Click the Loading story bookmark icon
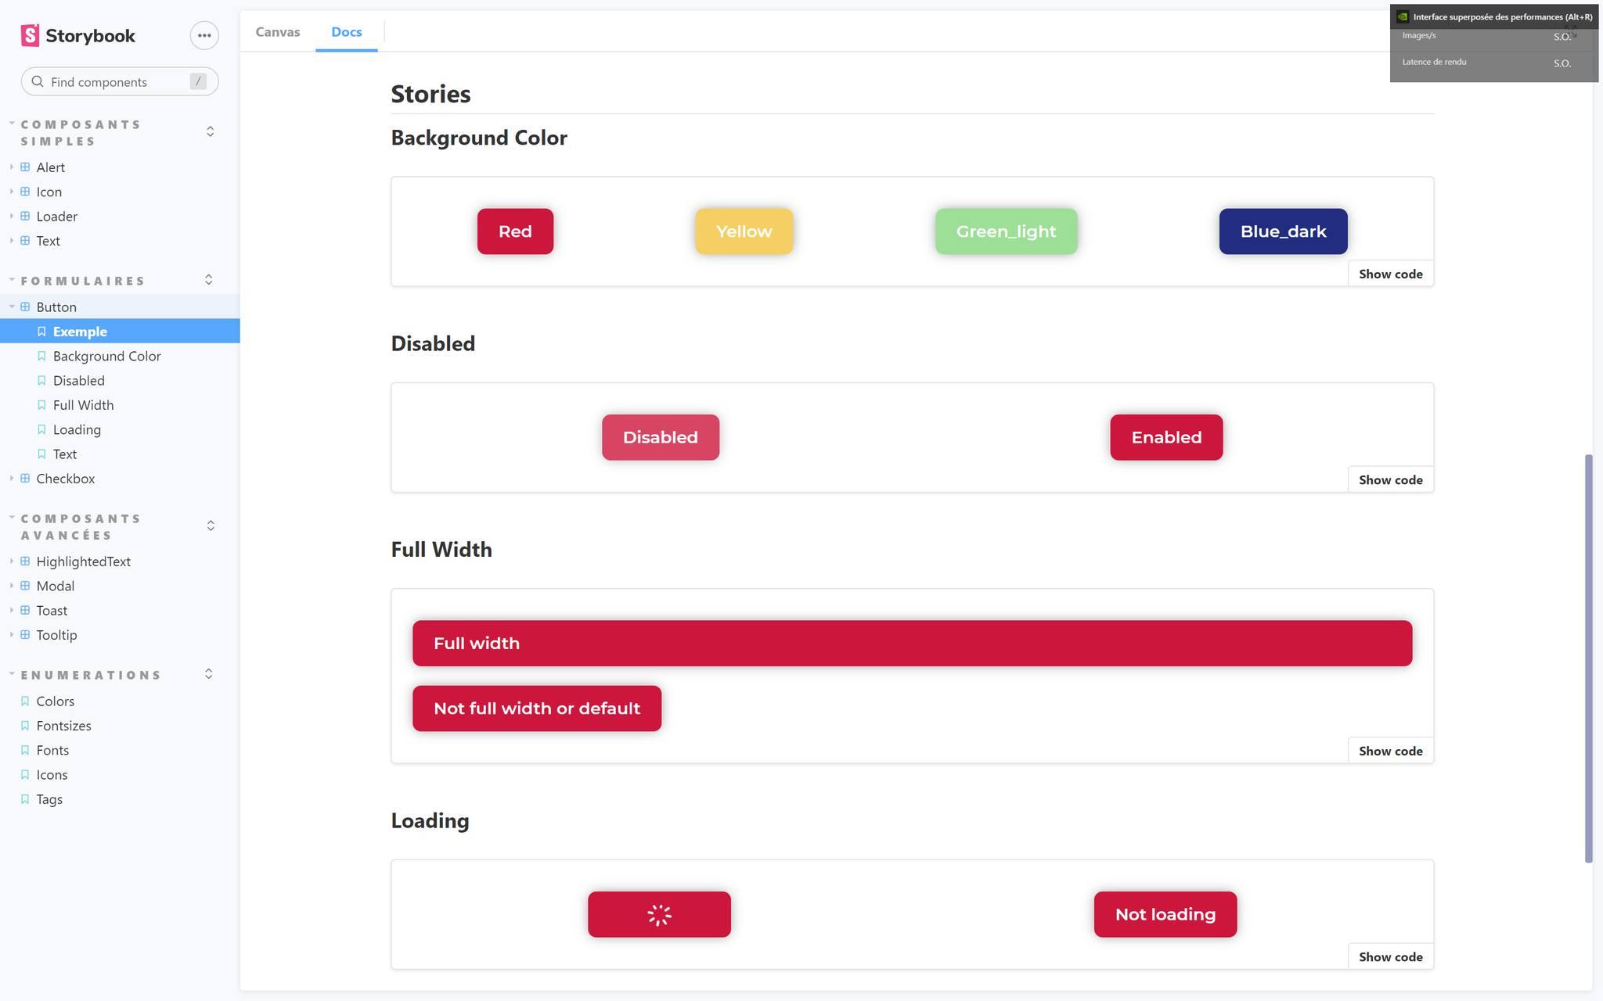The image size is (1603, 1001). (x=41, y=429)
